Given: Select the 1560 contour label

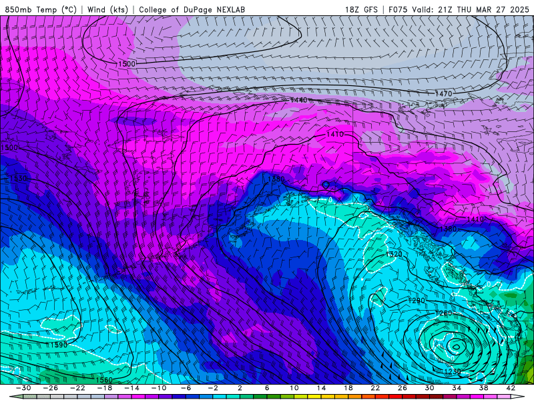Looking at the screenshot, I should click(104, 380).
